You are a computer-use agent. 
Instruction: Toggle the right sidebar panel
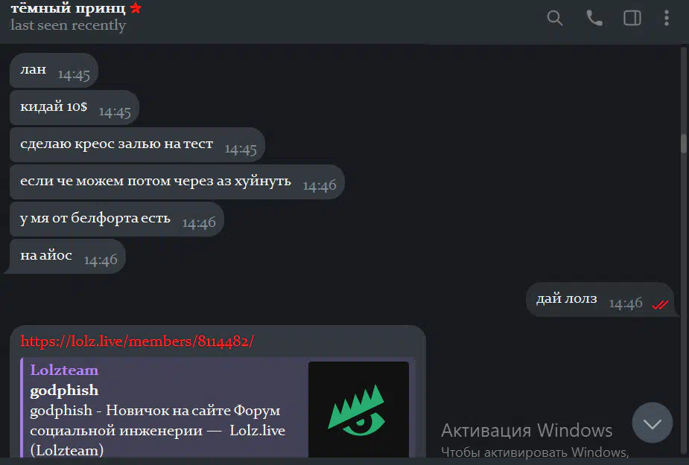point(632,18)
